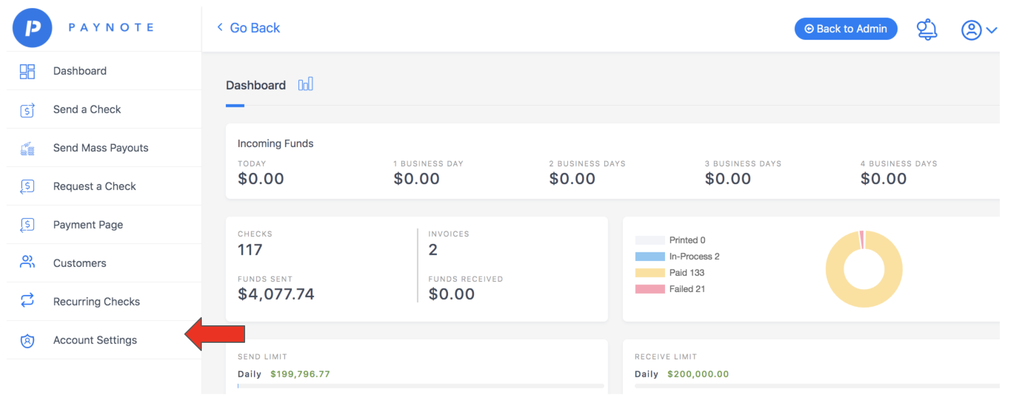This screenshot has width=1012, height=396.
Task: Open Request a Check menu item
Action: click(94, 186)
